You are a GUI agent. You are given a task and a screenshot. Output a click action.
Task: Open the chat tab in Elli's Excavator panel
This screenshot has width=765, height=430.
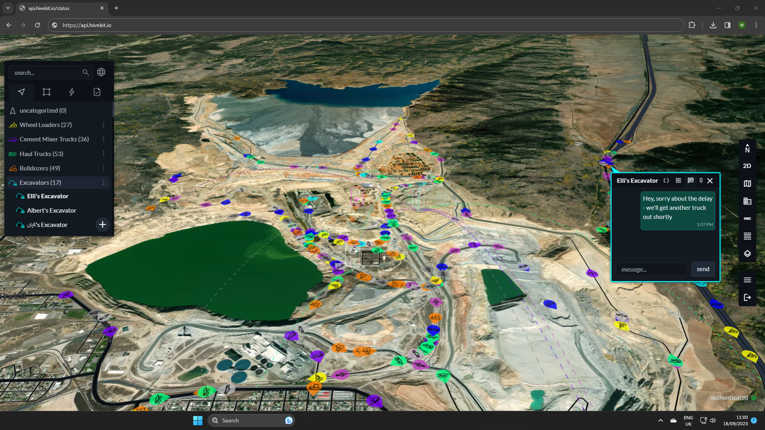[x=690, y=181]
